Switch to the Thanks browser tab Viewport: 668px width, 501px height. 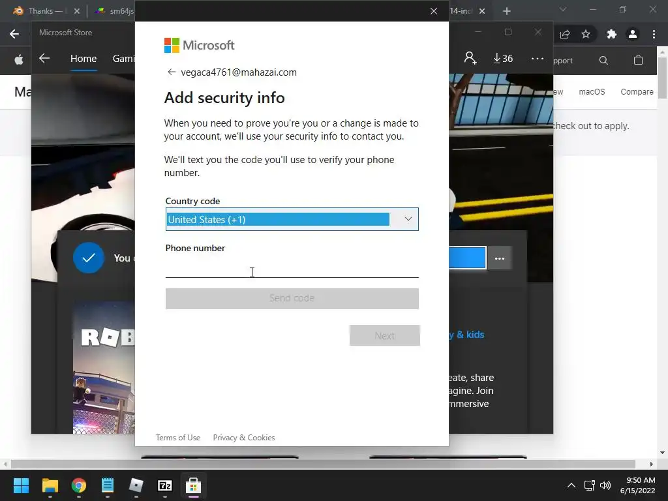coord(40,11)
